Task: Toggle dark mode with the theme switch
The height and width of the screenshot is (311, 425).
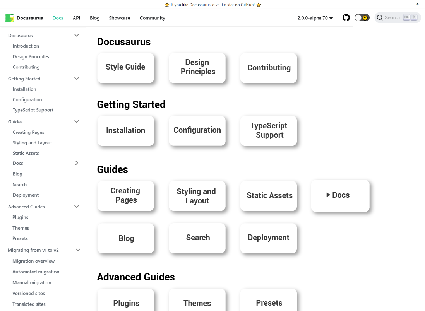Action: pyautogui.click(x=362, y=17)
